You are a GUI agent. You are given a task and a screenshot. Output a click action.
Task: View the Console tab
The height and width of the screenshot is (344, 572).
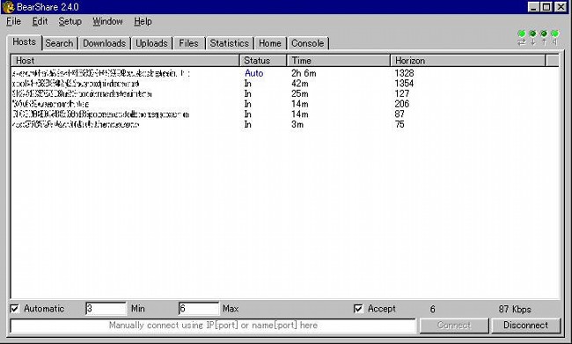pos(308,43)
